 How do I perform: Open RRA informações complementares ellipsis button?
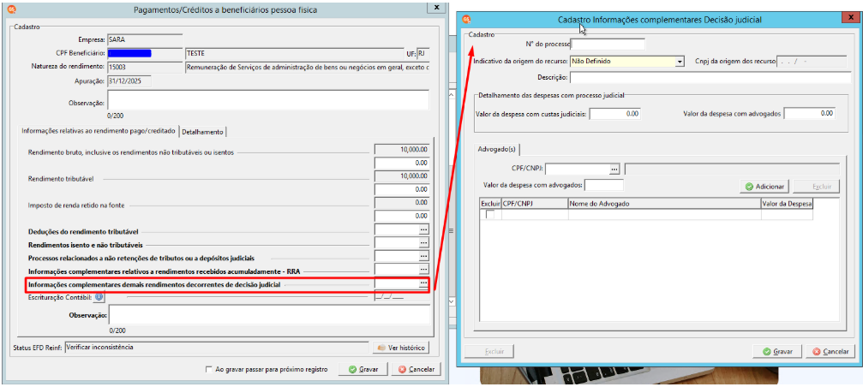[x=423, y=270]
